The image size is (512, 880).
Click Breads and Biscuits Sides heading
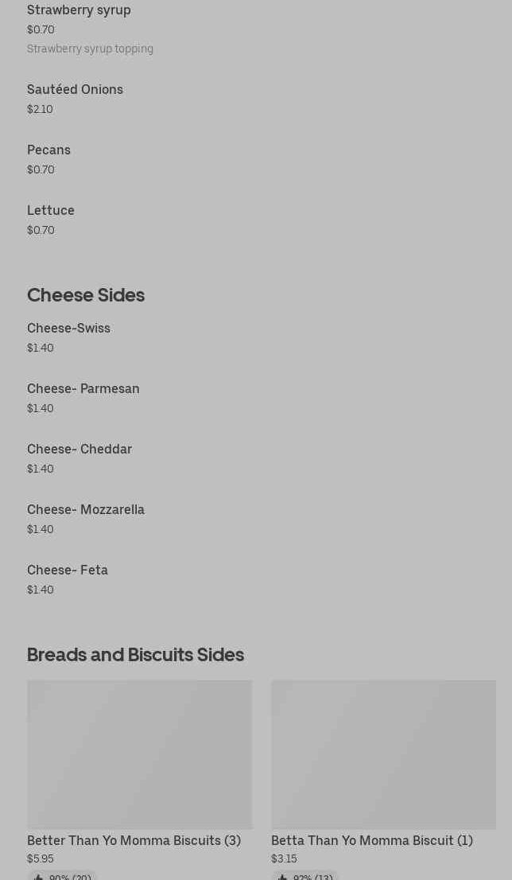[x=135, y=655]
